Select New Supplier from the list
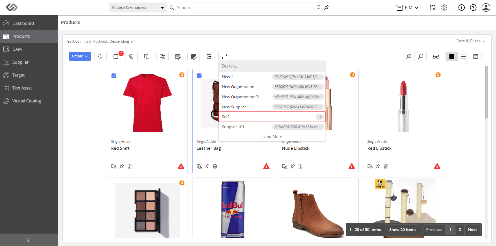 pyautogui.click(x=272, y=107)
